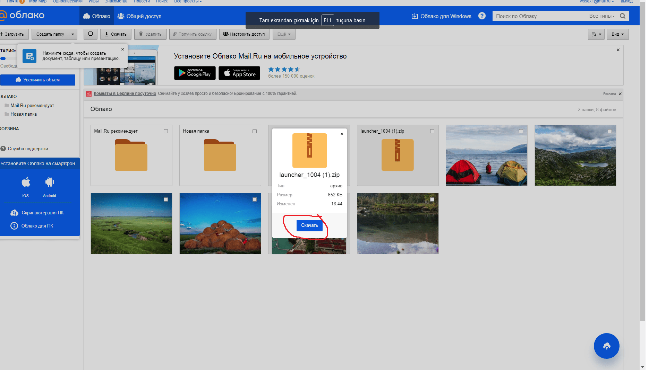Switch to the Общий доступ tab
This screenshot has width=666, height=374.
click(x=139, y=16)
